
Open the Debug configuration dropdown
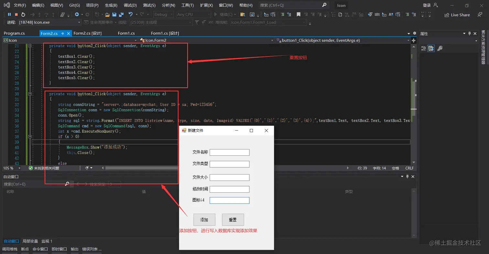[x=163, y=15]
